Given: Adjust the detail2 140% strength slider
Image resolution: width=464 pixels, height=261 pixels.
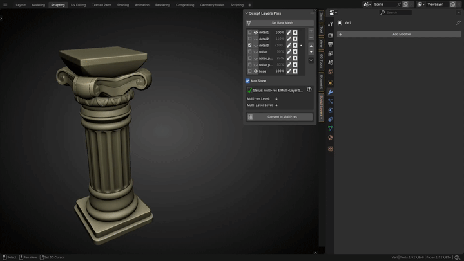Looking at the screenshot, I should point(280,39).
